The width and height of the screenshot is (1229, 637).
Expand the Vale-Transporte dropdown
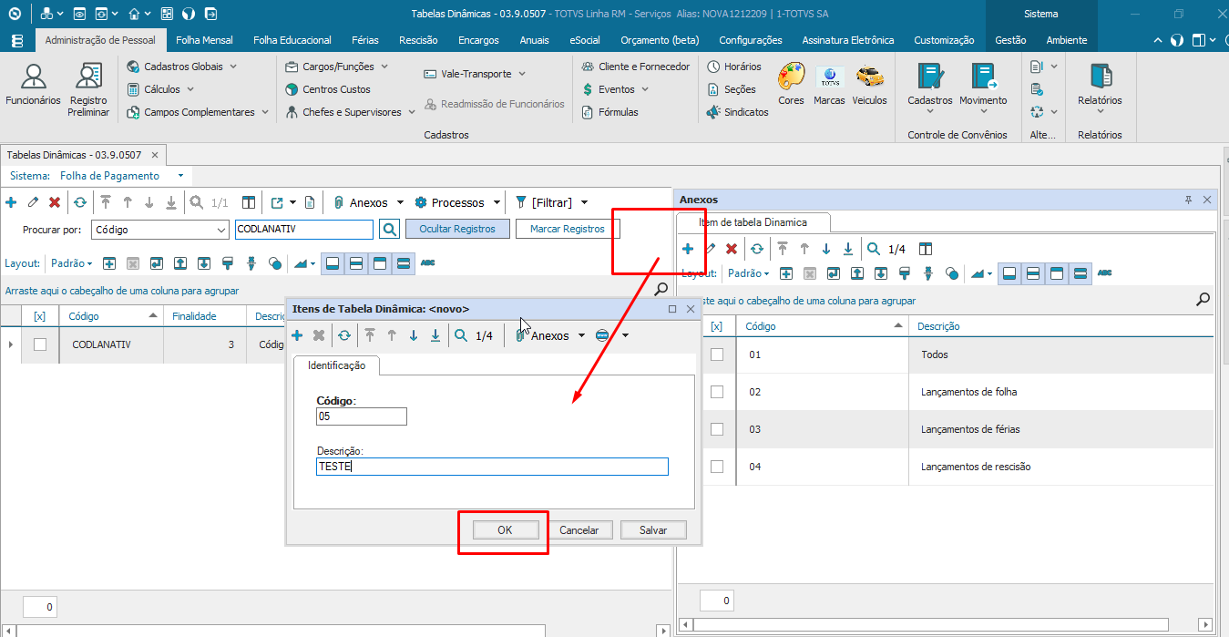[x=522, y=74]
